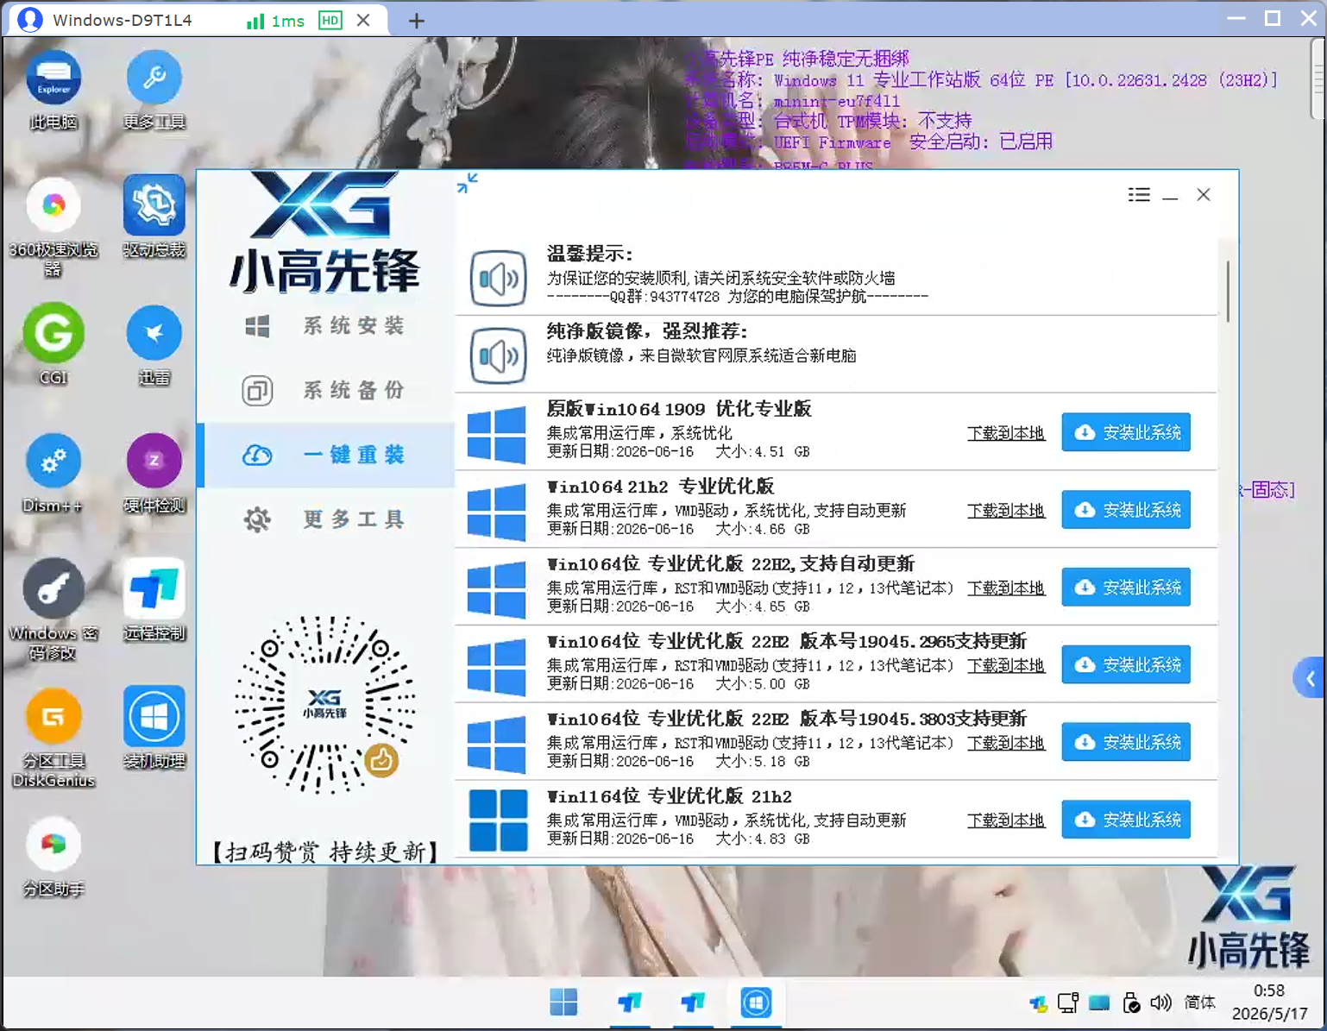The height and width of the screenshot is (1031, 1327).
Task: Open the Windows Start button on taskbar
Action: click(563, 1003)
